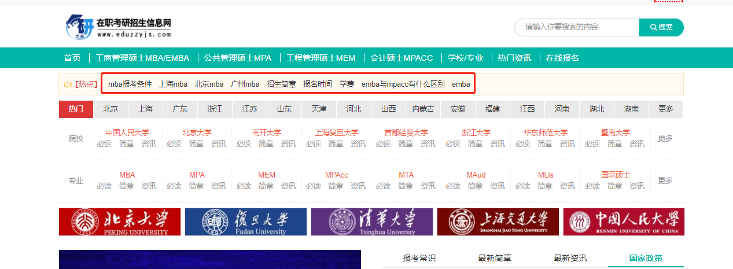Click 资讯 under MTA
The height and width of the screenshot is (269, 733).
point(428,186)
